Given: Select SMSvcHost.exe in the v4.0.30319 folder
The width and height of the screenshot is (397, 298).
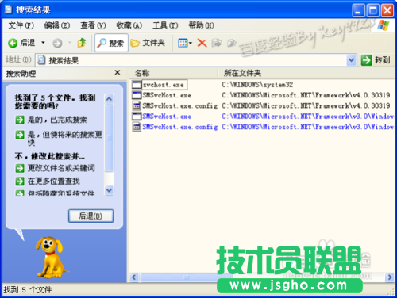Looking at the screenshot, I should click(x=167, y=95).
